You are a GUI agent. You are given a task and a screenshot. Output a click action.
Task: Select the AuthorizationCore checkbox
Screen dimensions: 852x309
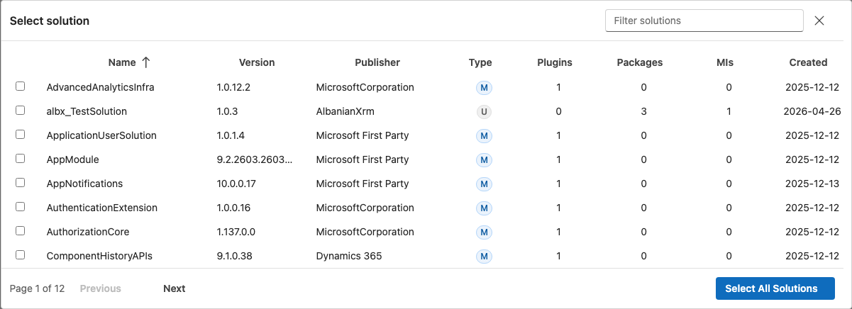tap(21, 231)
